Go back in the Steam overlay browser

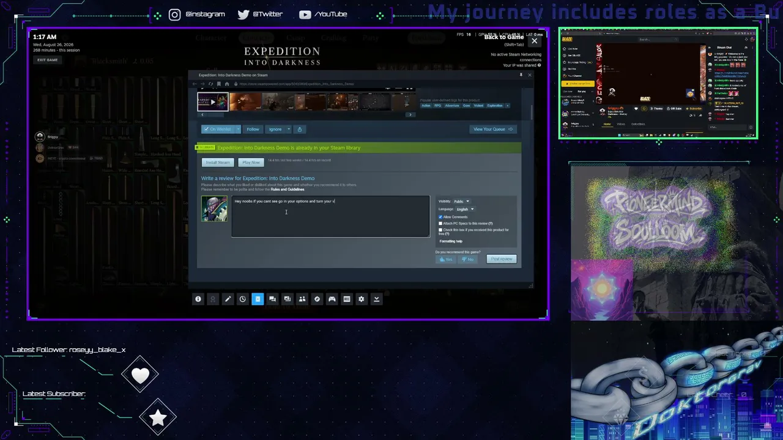195,84
